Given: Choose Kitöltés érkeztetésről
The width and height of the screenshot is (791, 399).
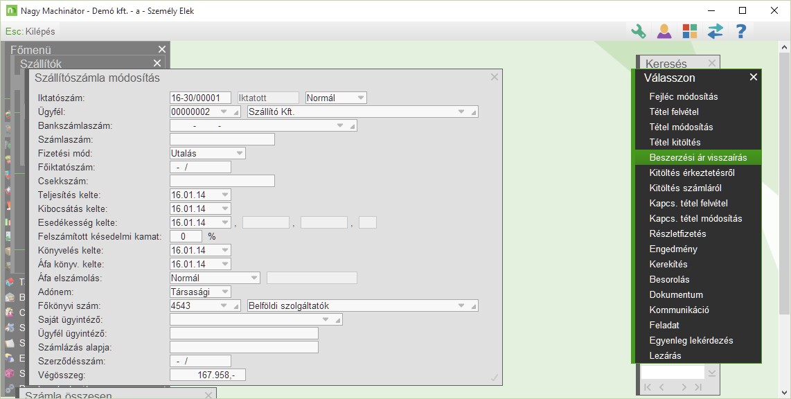Looking at the screenshot, I should 697,172.
